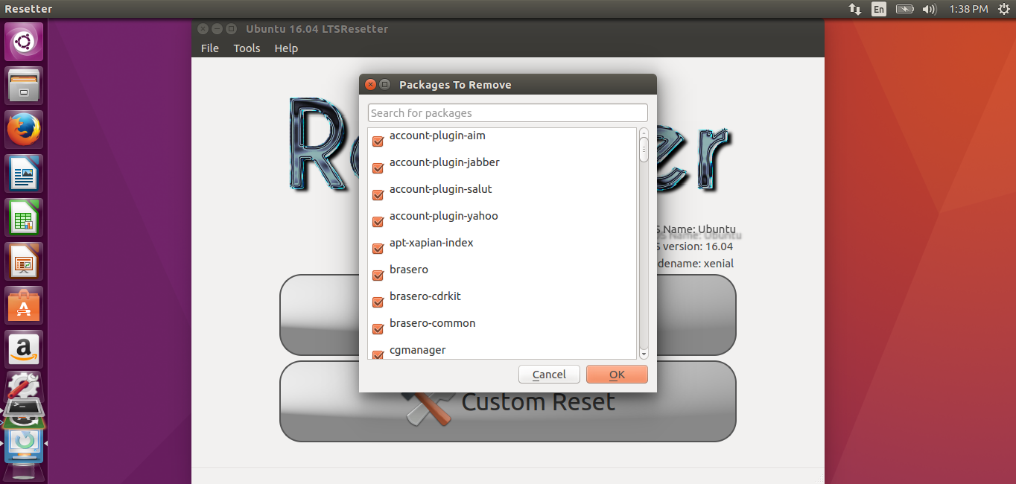Open Ubuntu Software center icon
The width and height of the screenshot is (1016, 484).
coord(25,305)
